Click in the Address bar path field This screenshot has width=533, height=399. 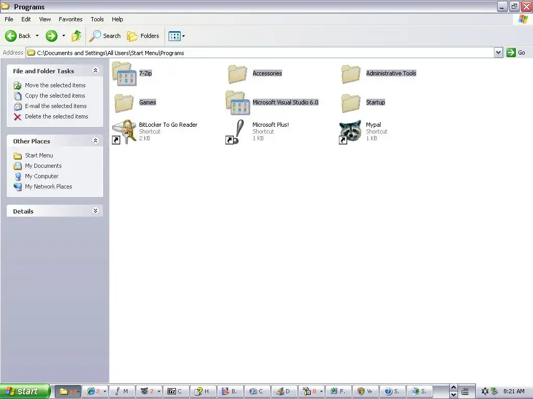(260, 52)
